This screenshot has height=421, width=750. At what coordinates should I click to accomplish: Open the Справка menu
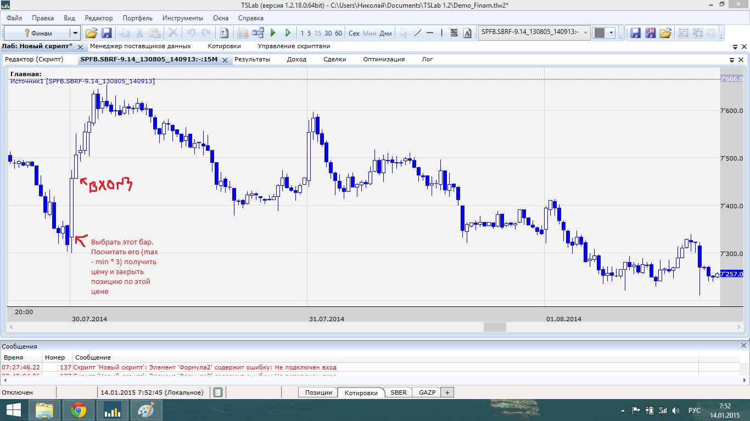tap(251, 18)
